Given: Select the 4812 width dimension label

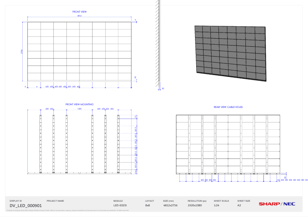Looking at the screenshot, I should 79,16.
